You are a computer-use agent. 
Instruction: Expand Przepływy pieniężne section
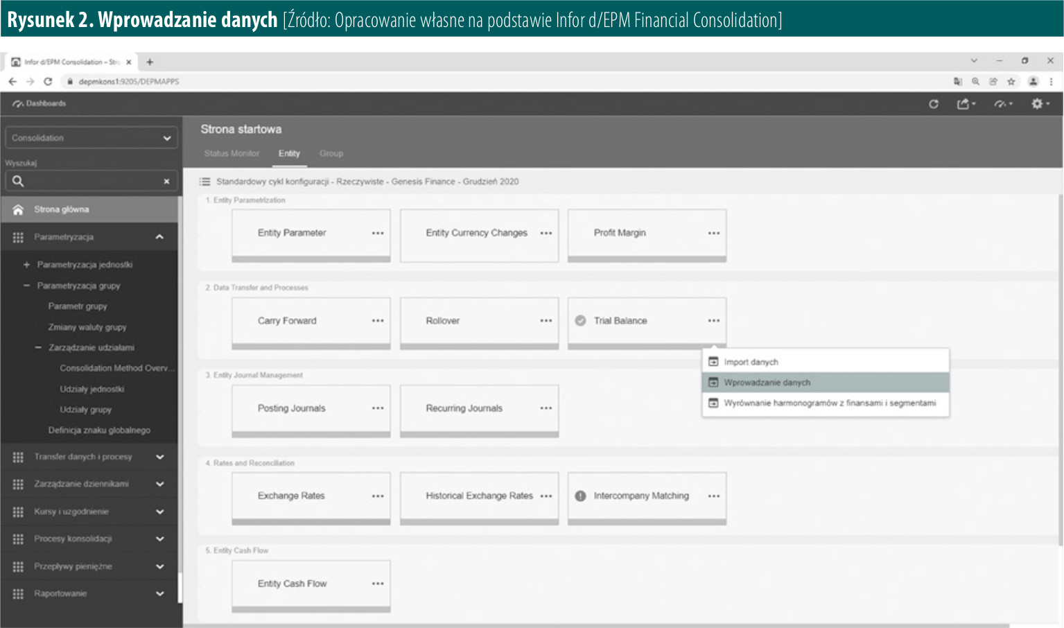[159, 566]
